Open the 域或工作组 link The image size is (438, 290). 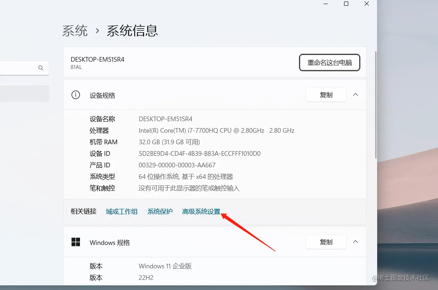(122, 212)
